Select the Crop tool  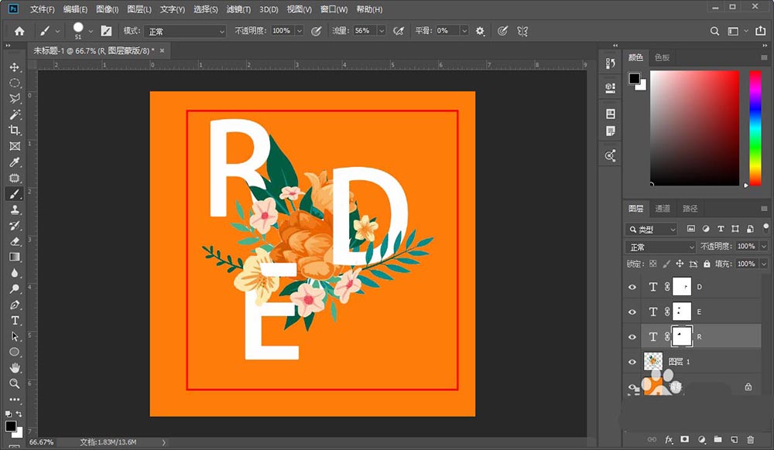pyautogui.click(x=14, y=130)
